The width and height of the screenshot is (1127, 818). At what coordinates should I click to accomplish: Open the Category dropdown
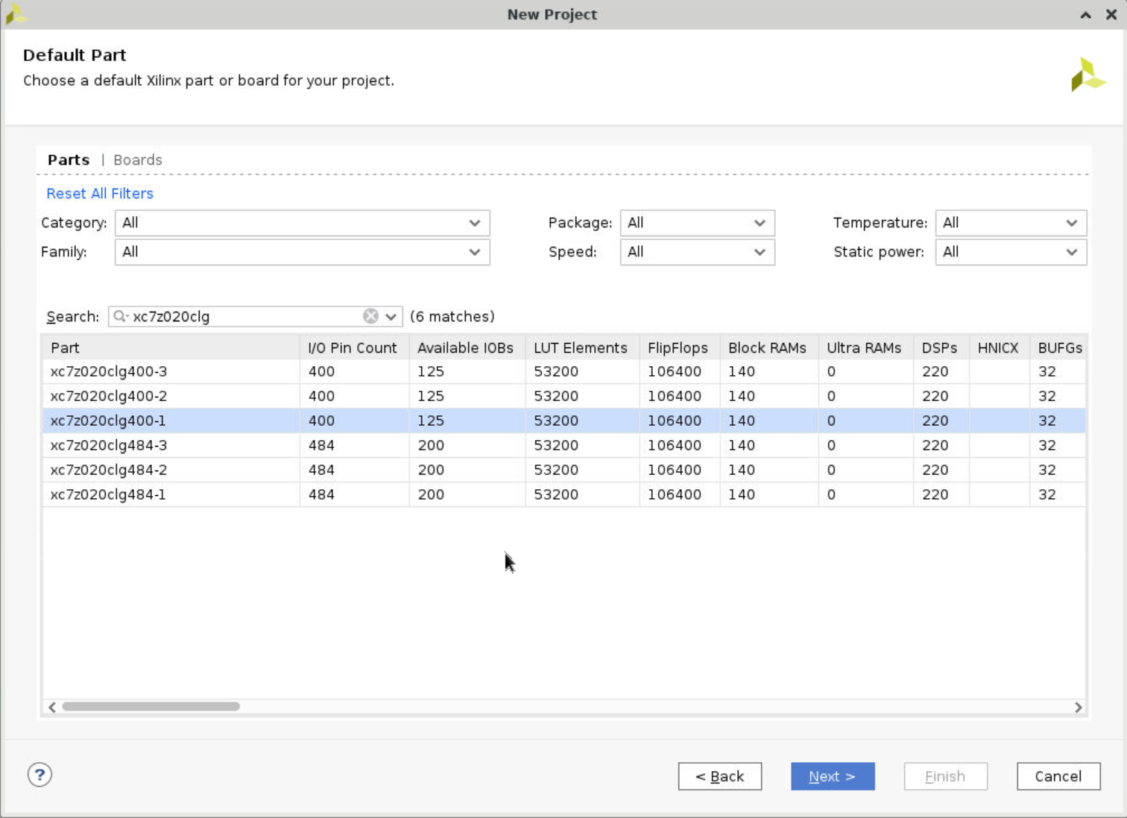302,223
